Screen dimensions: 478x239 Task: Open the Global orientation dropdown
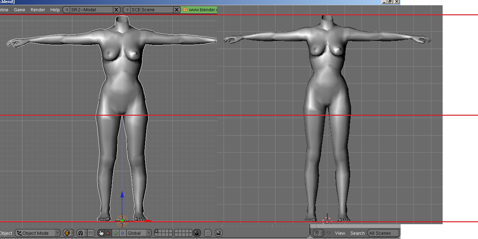(140, 233)
